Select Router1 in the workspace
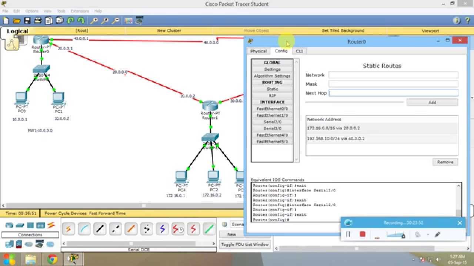Screen dimensions: 474x266 211,106
